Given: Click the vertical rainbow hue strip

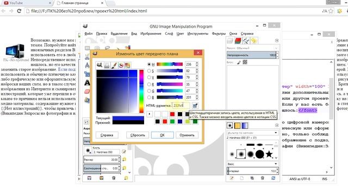Looking at the screenshot, I should (x=141, y=92).
